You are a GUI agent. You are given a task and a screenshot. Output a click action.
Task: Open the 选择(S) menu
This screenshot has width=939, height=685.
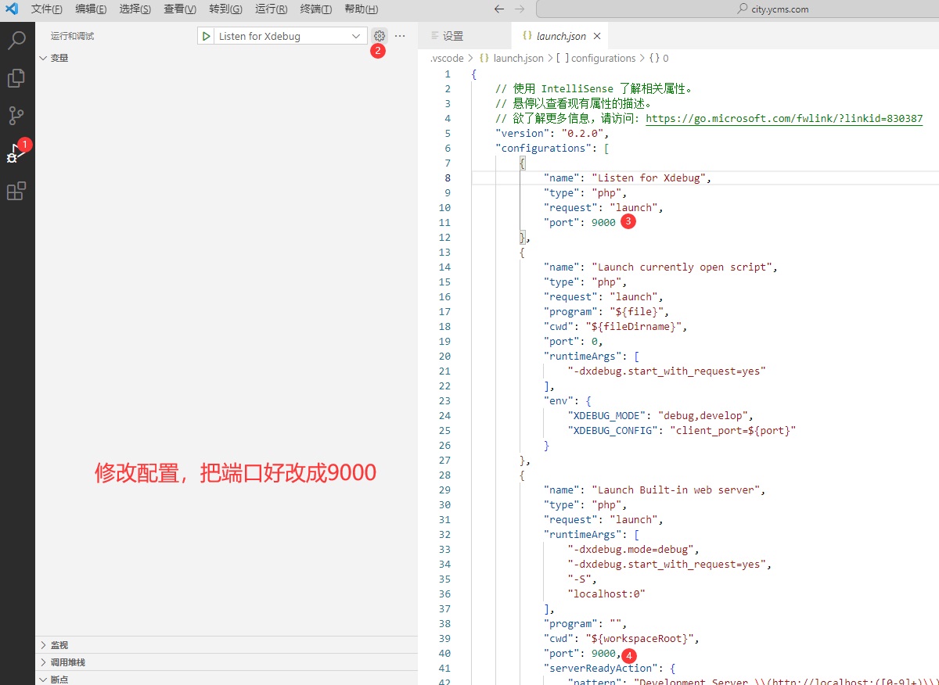(x=135, y=9)
